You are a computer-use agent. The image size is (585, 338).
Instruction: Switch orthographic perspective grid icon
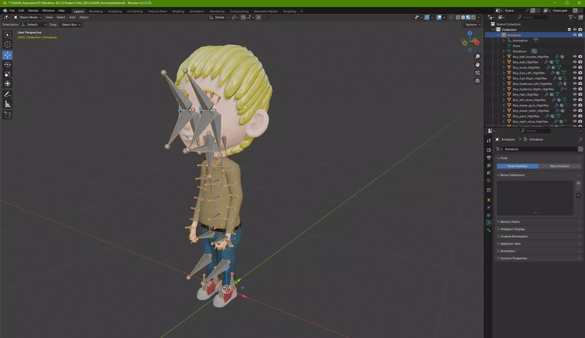click(x=477, y=81)
